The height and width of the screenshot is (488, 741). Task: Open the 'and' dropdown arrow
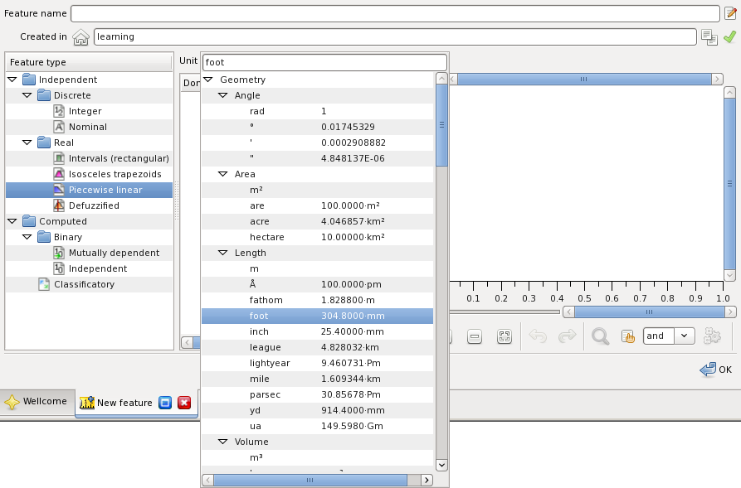pyautogui.click(x=685, y=336)
